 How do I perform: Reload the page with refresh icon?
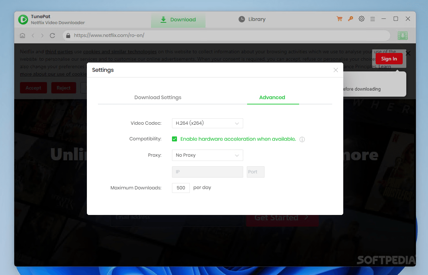pyautogui.click(x=52, y=36)
